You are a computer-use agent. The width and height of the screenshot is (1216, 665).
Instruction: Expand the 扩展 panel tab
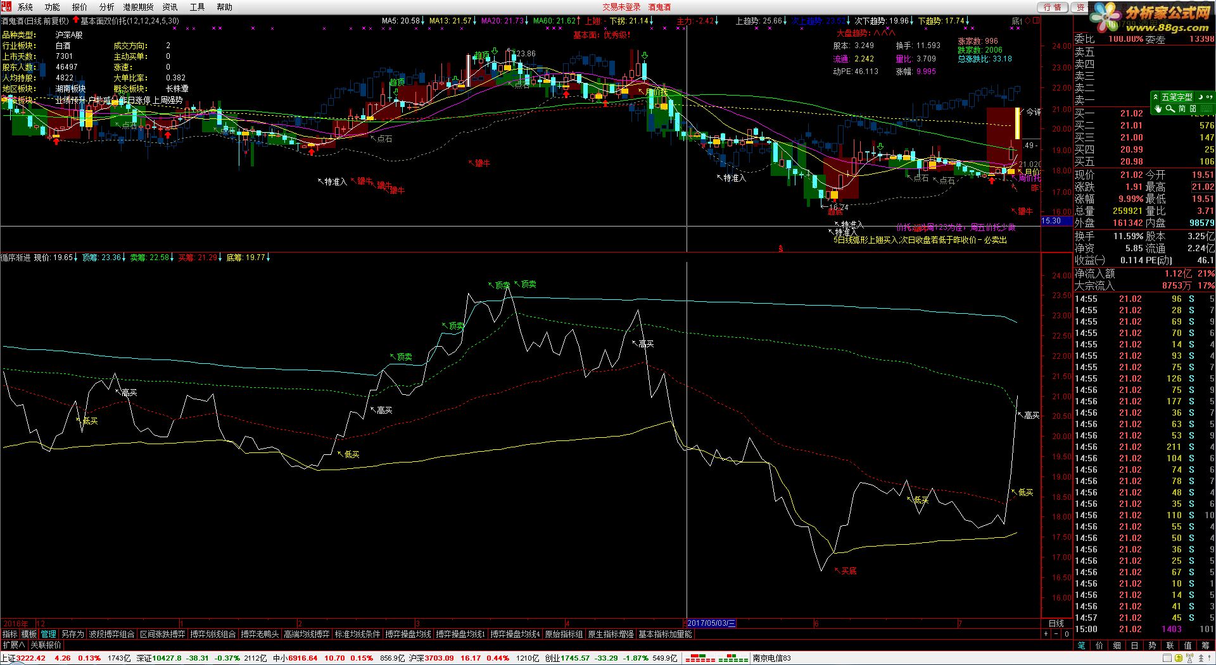pyautogui.click(x=13, y=645)
